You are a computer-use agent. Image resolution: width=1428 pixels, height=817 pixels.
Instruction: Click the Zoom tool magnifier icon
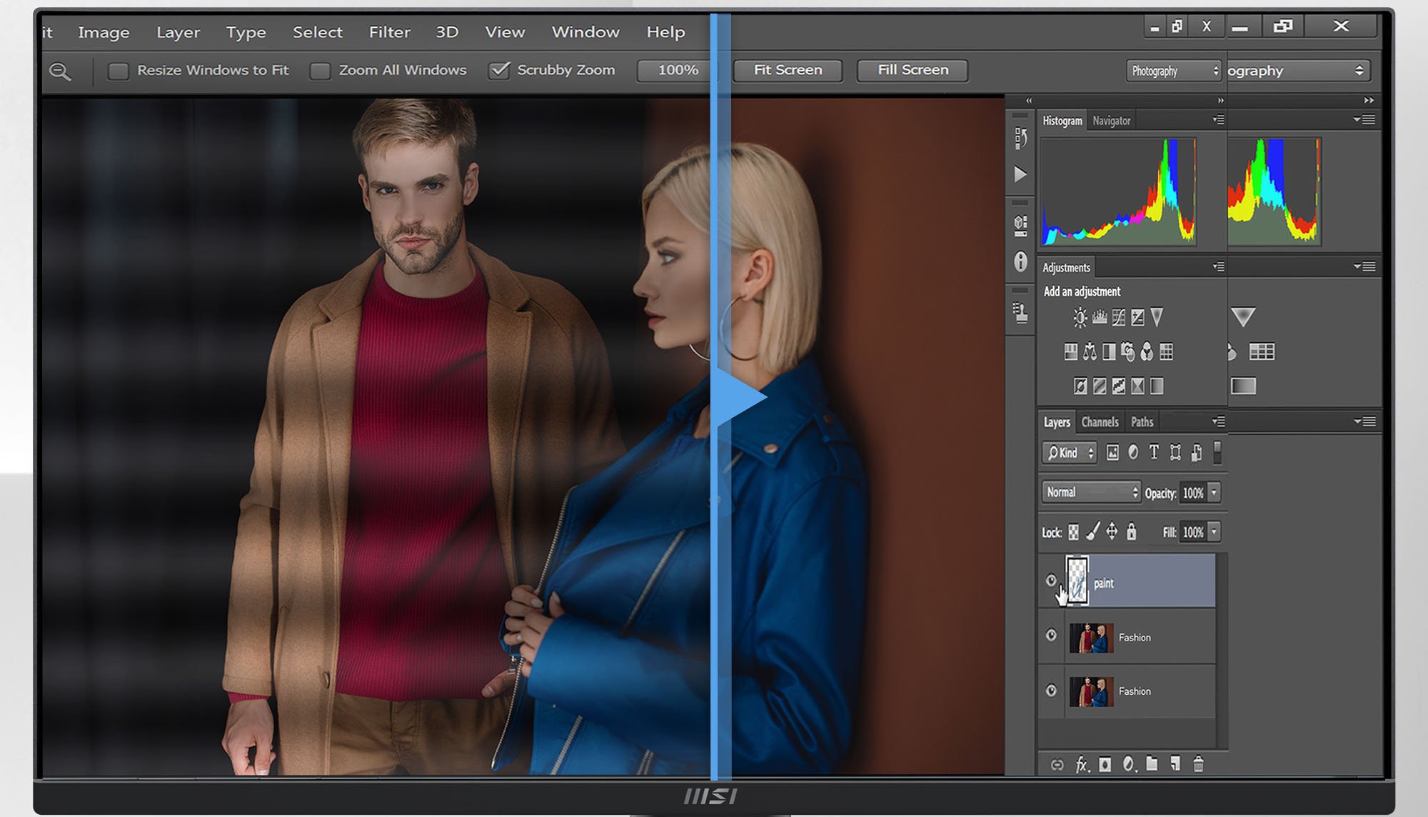pyautogui.click(x=60, y=71)
